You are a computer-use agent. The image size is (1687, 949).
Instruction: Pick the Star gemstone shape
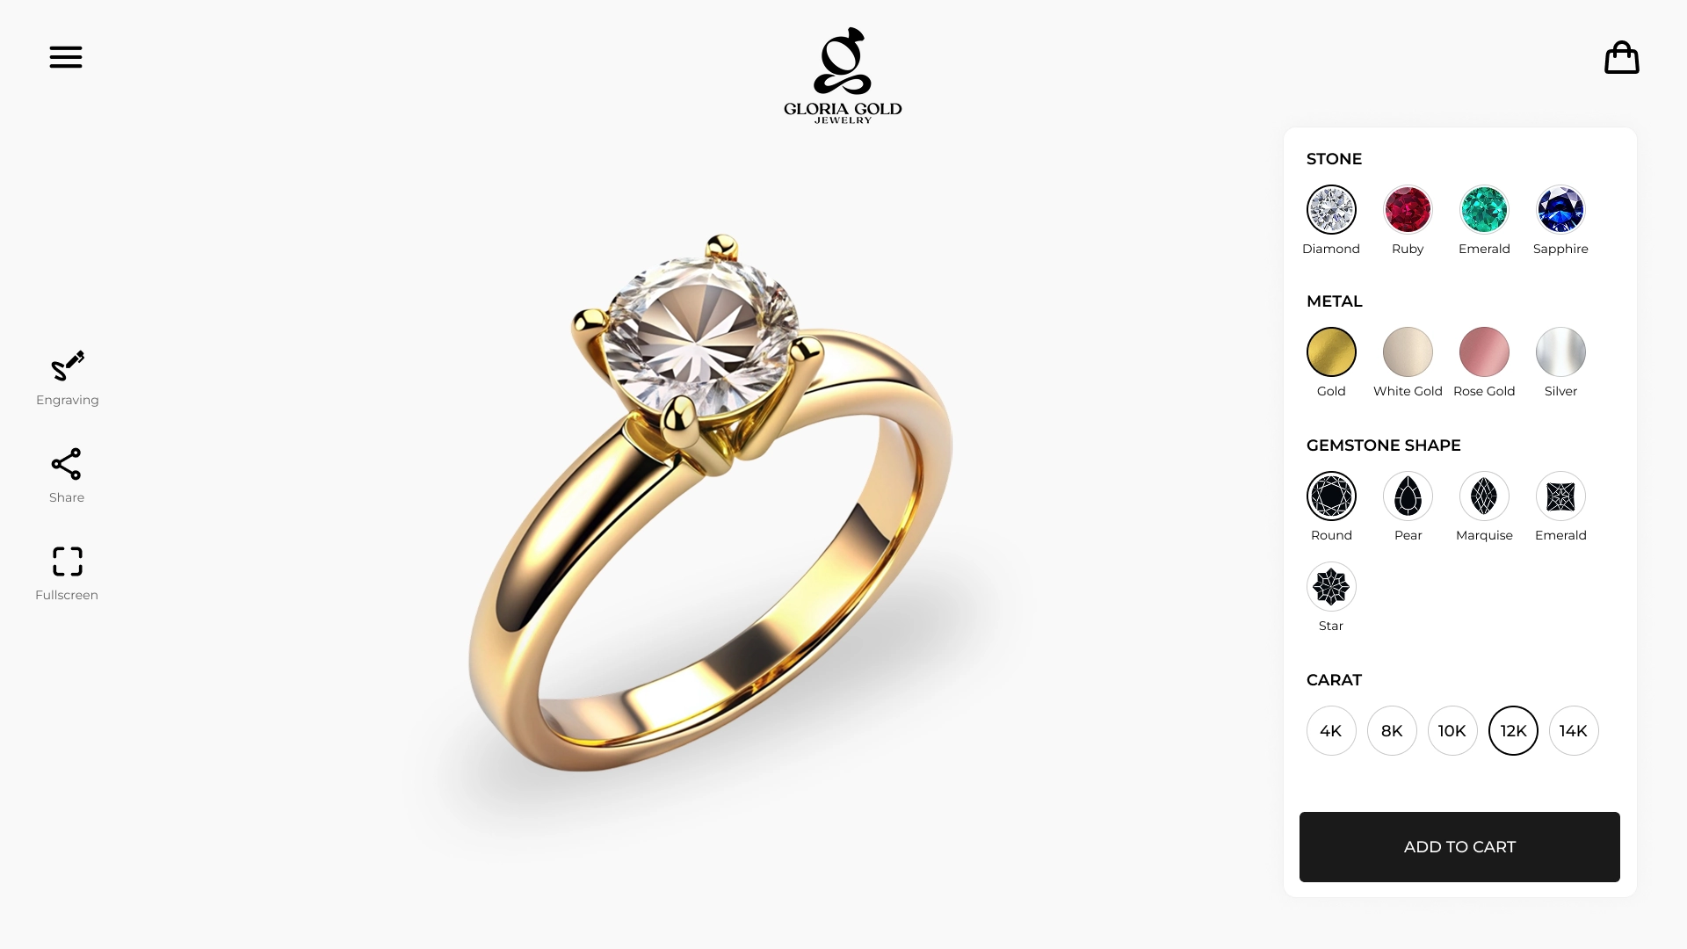pos(1331,587)
